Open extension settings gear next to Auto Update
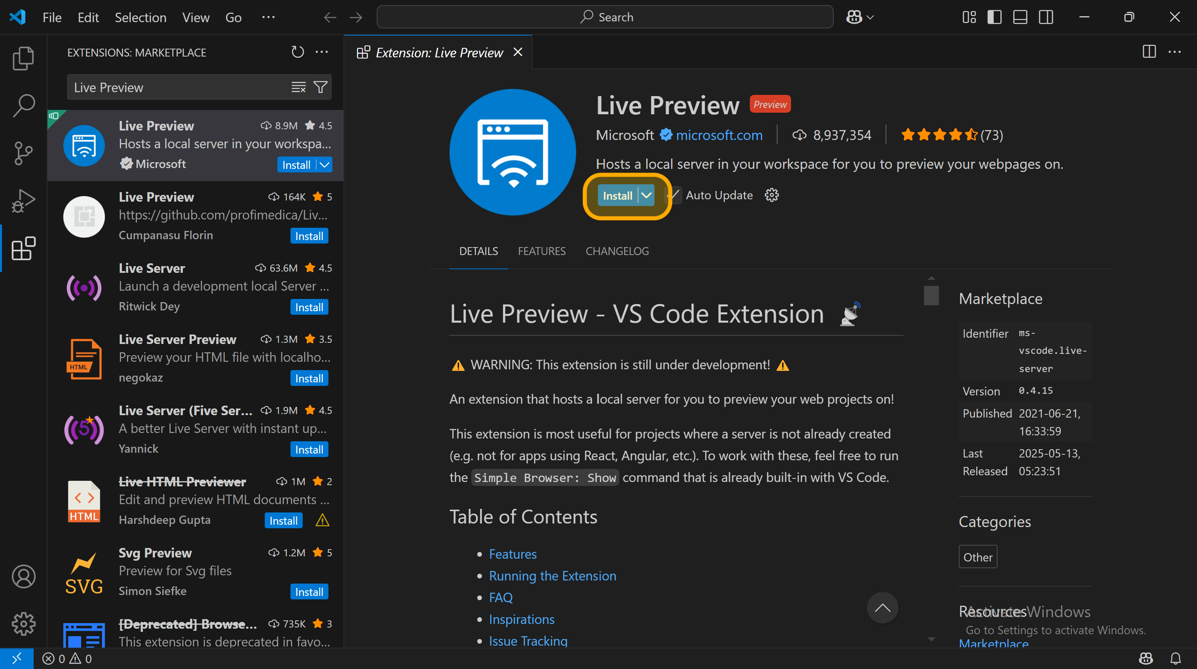This screenshot has height=669, width=1197. [771, 195]
